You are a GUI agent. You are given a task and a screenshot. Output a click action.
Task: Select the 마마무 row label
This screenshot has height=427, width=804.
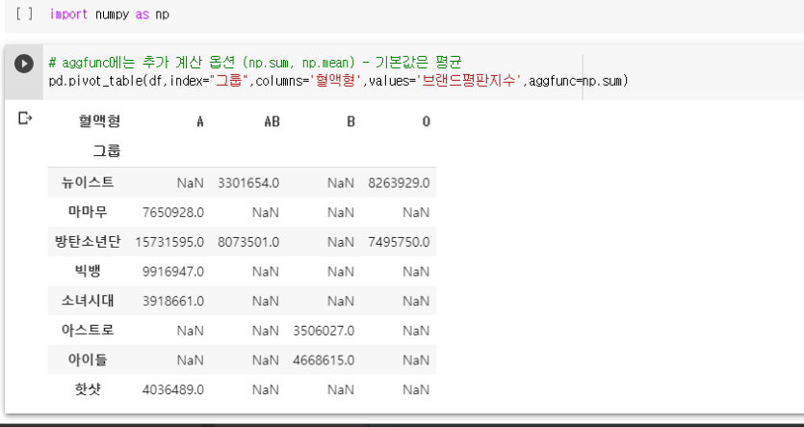tap(88, 211)
